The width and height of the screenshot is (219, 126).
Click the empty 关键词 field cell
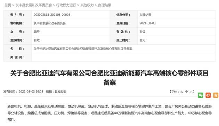point(124,57)
